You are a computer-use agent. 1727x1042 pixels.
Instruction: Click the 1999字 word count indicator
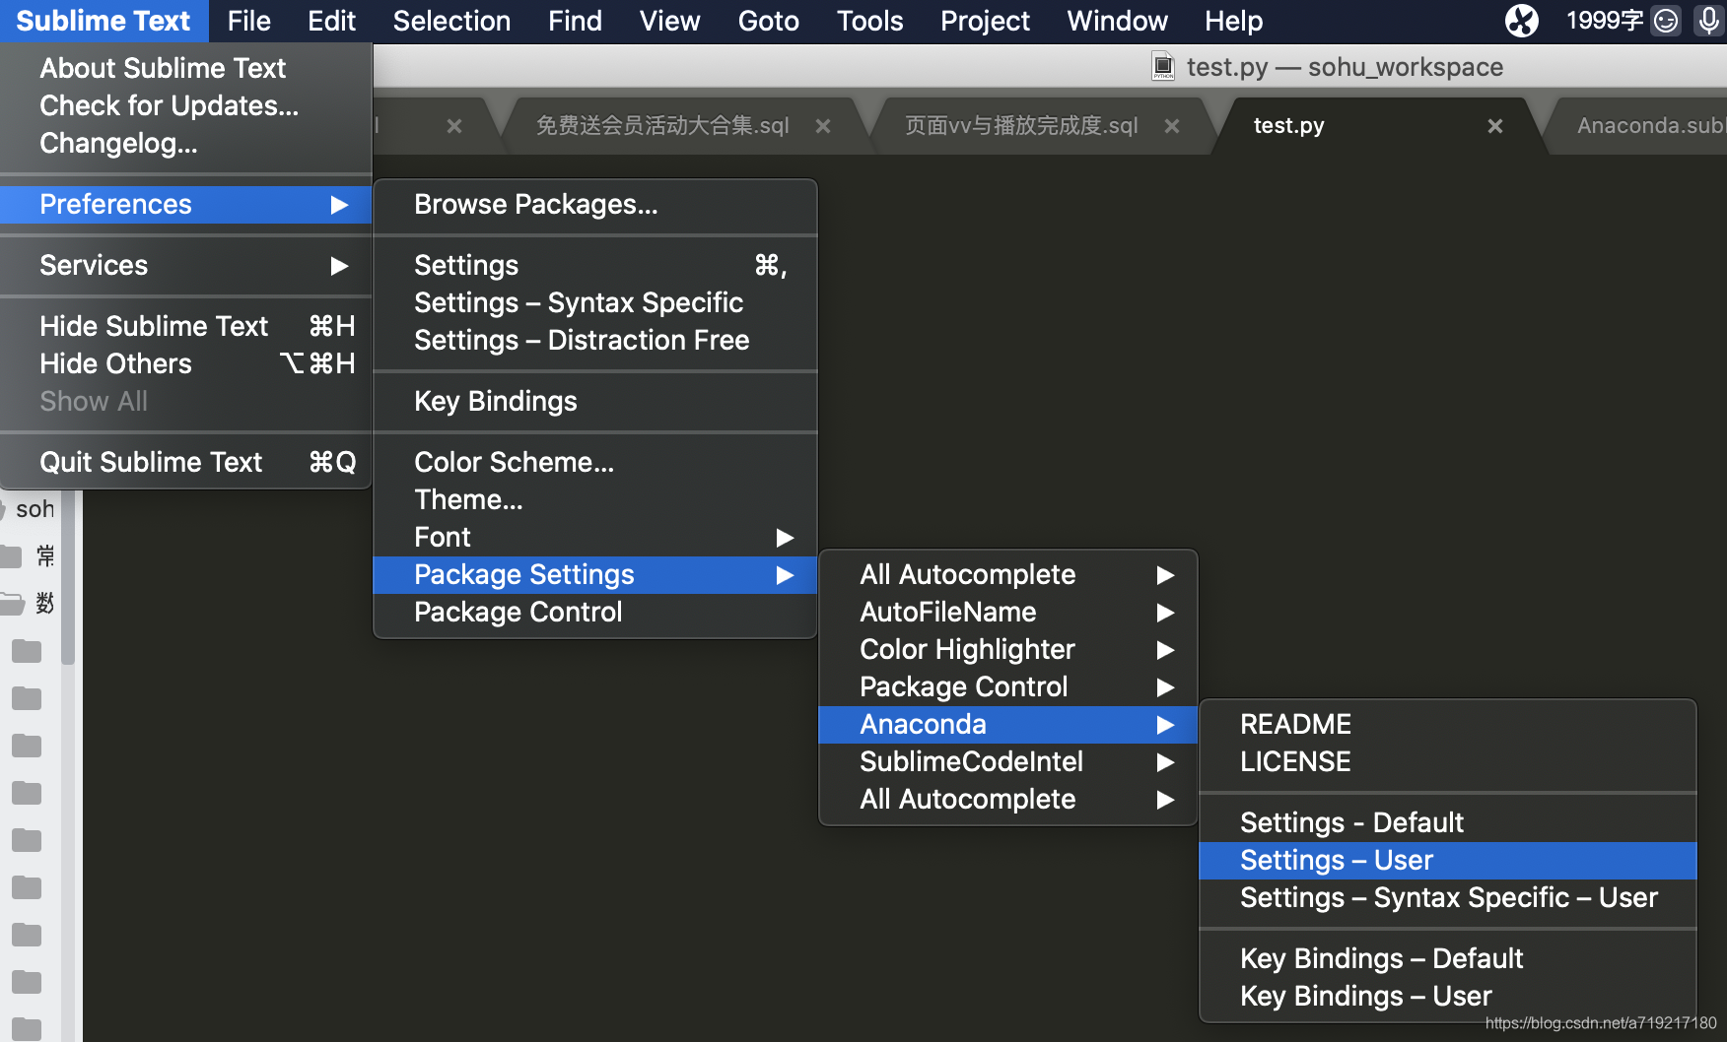1603,20
